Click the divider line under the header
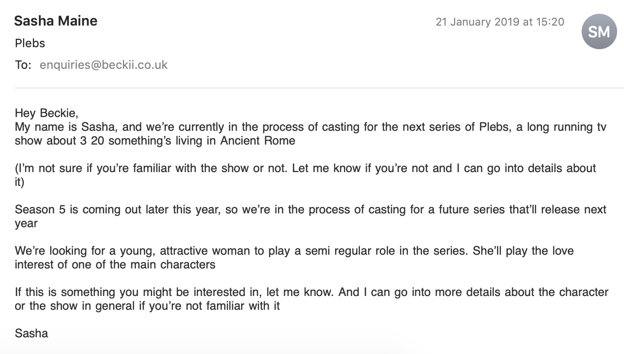624x354 pixels. pyautogui.click(x=319, y=88)
